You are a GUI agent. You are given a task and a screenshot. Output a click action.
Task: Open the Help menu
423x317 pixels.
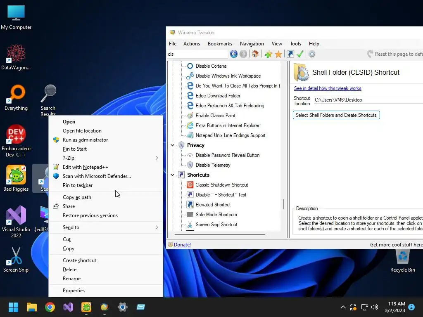[314, 44]
